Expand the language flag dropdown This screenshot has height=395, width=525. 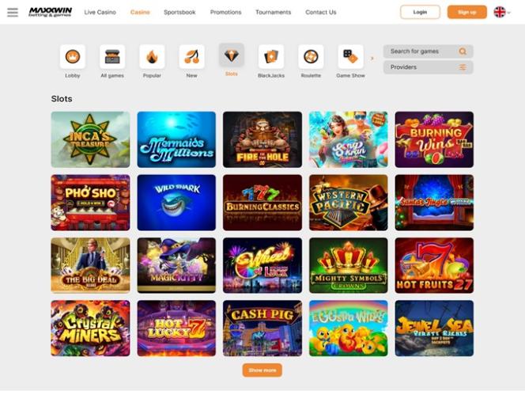pyautogui.click(x=502, y=13)
